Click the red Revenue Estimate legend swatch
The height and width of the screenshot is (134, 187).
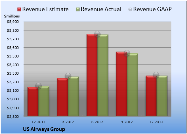pyautogui.click(x=19, y=9)
